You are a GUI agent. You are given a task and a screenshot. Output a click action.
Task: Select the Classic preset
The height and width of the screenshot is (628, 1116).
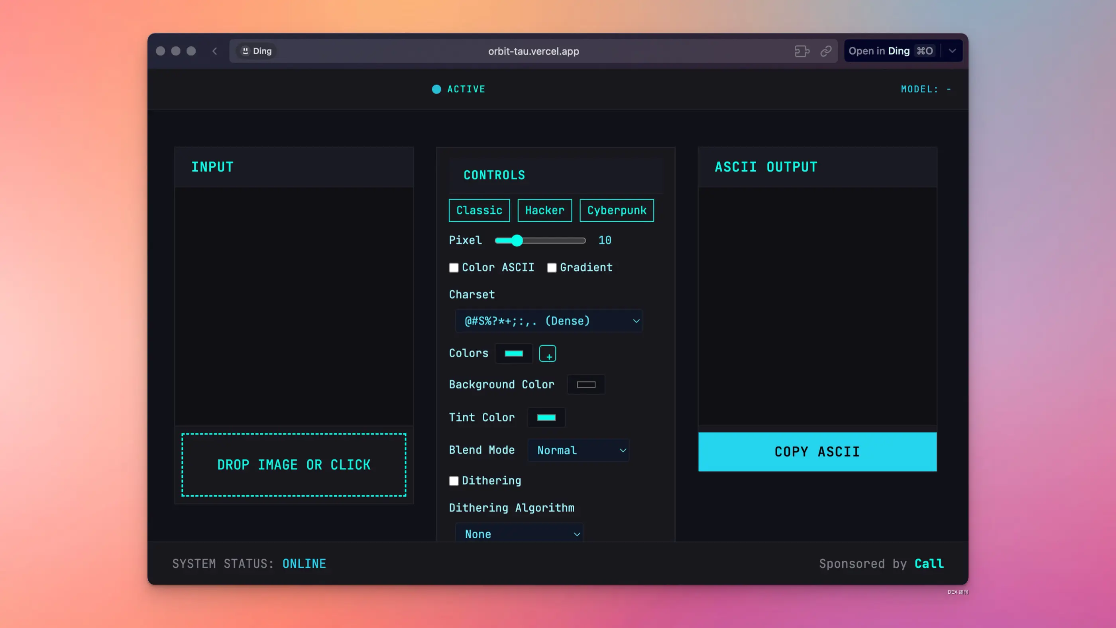pos(479,211)
